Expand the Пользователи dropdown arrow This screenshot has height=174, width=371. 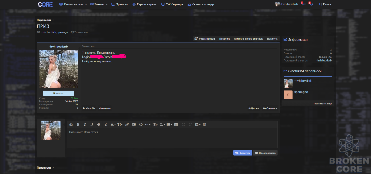86,4
